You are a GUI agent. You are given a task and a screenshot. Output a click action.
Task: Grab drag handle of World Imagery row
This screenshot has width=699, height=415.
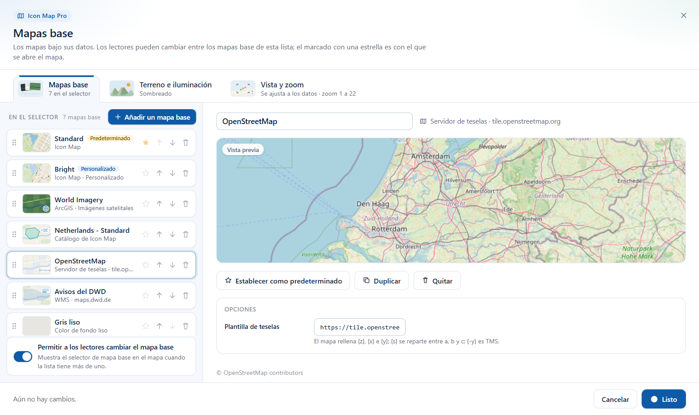(14, 204)
